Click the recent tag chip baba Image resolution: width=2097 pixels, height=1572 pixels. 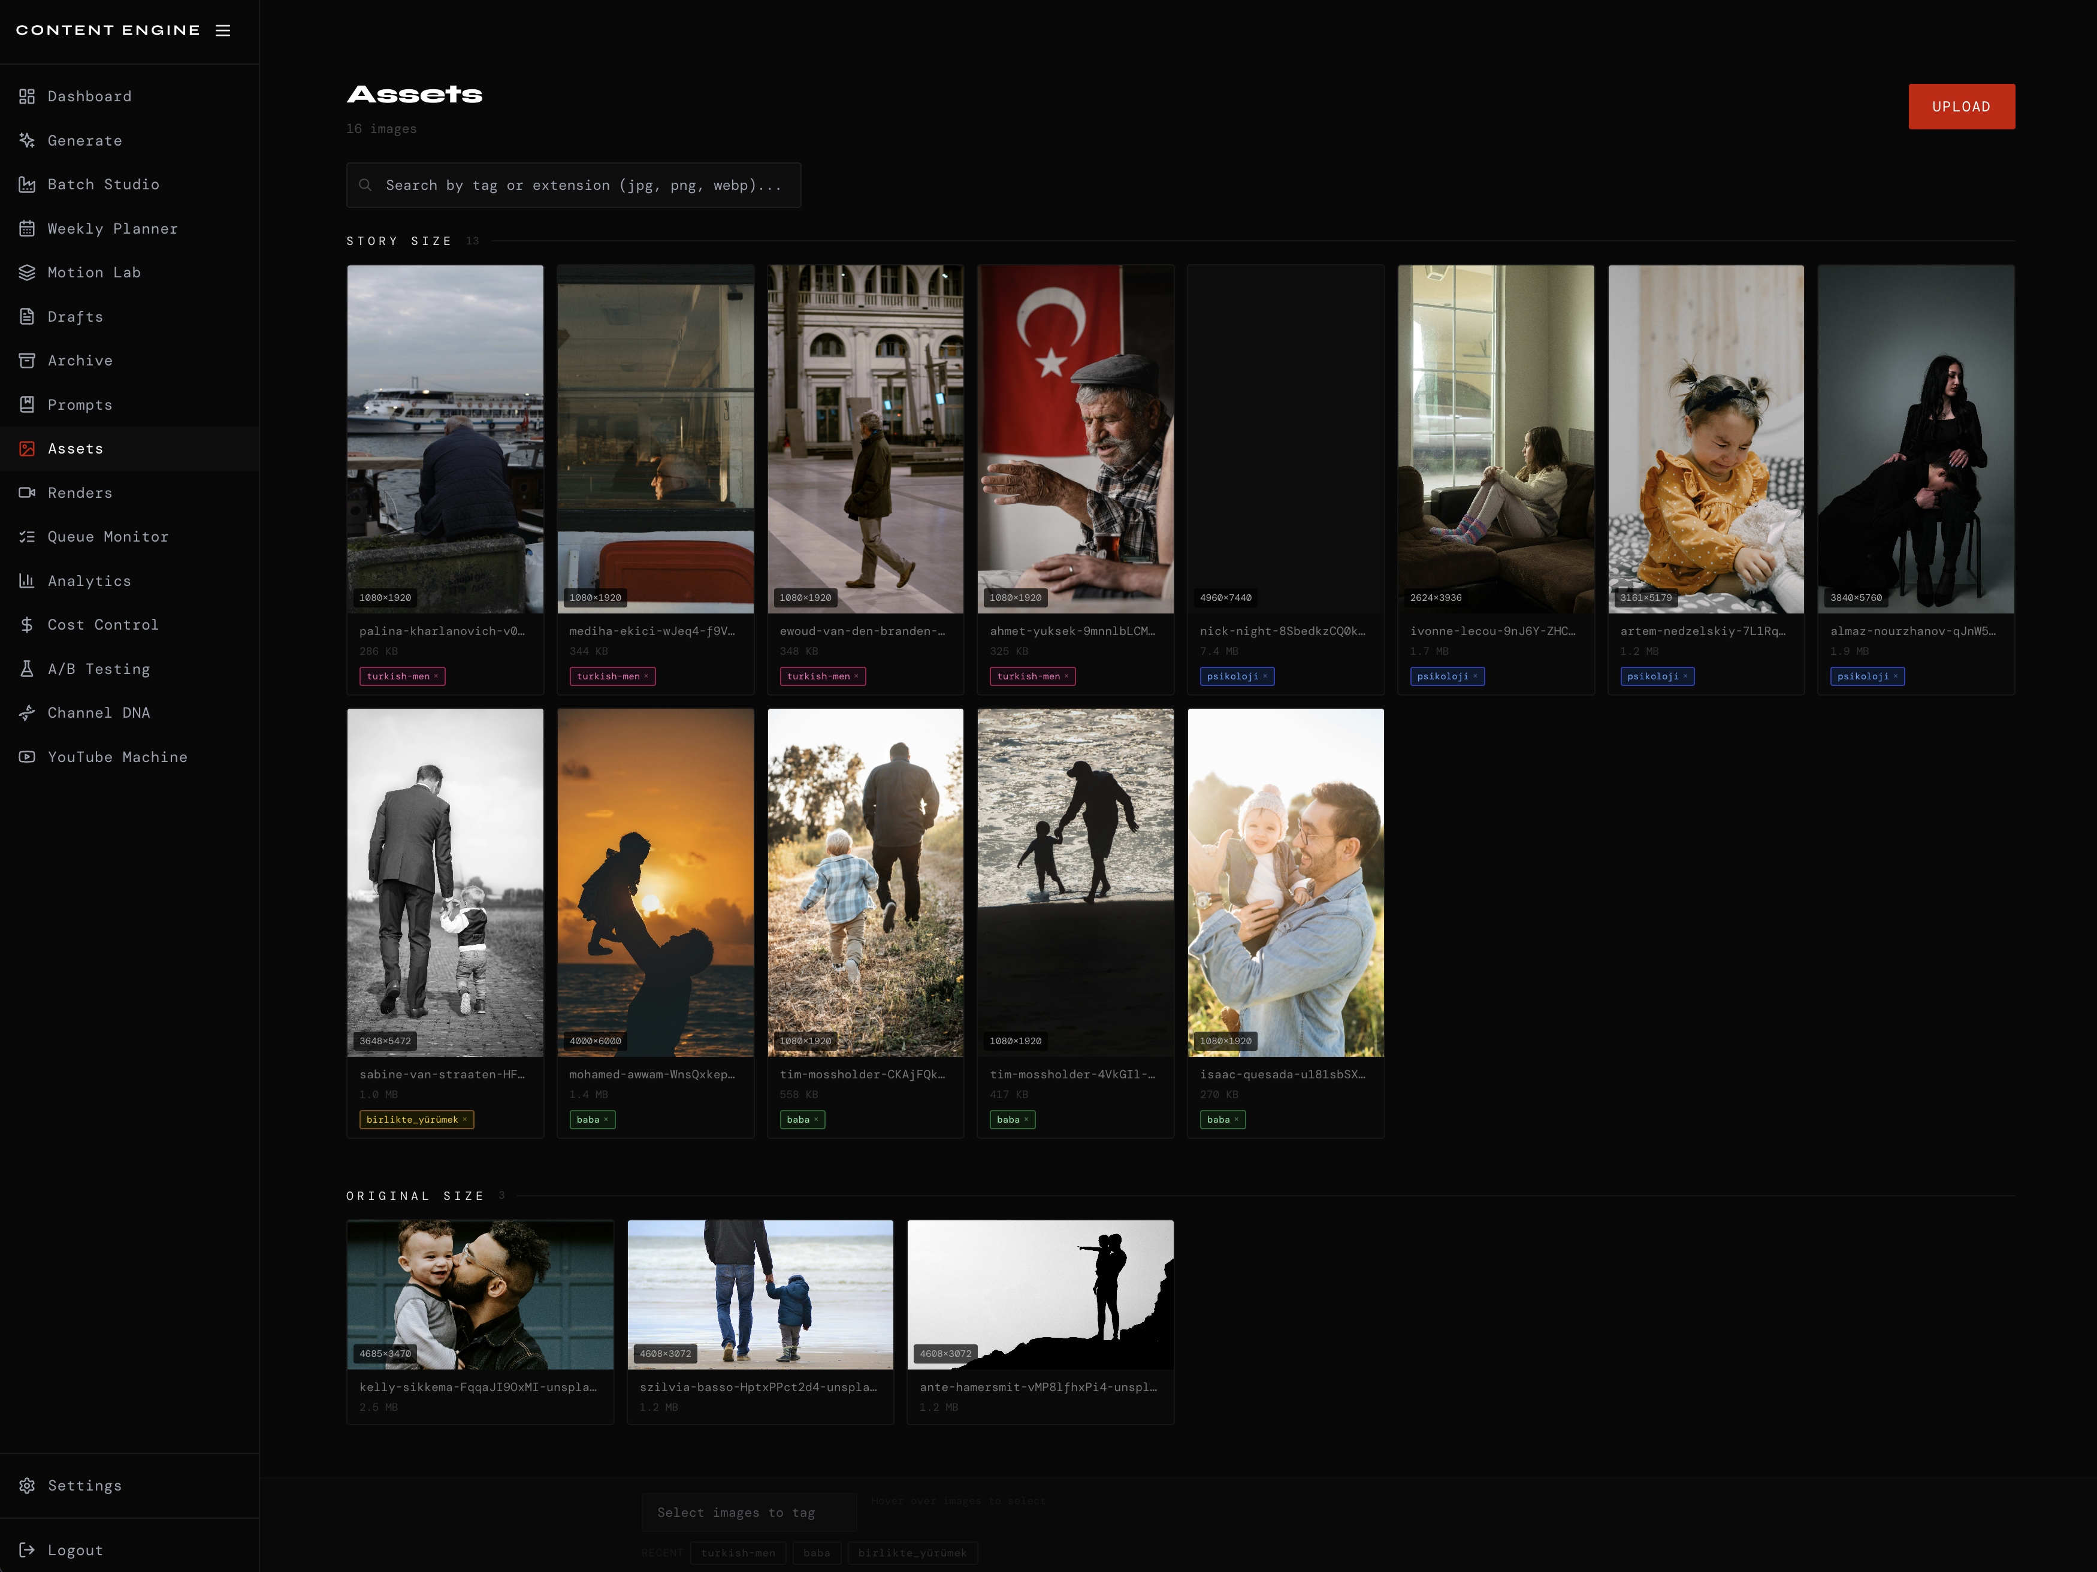point(816,1553)
